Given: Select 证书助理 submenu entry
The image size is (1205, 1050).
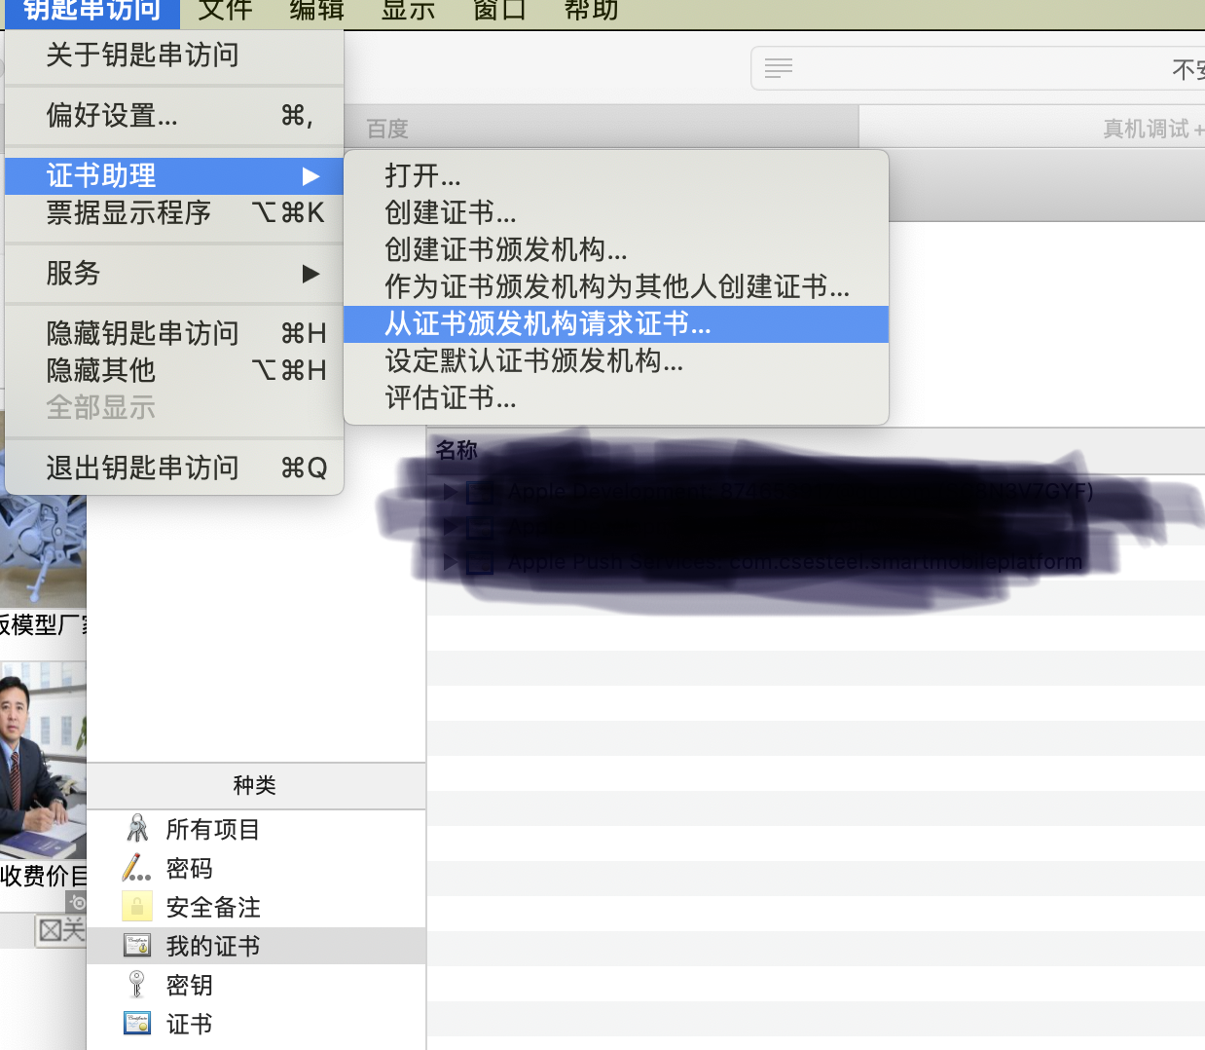Looking at the screenshot, I should (x=174, y=176).
